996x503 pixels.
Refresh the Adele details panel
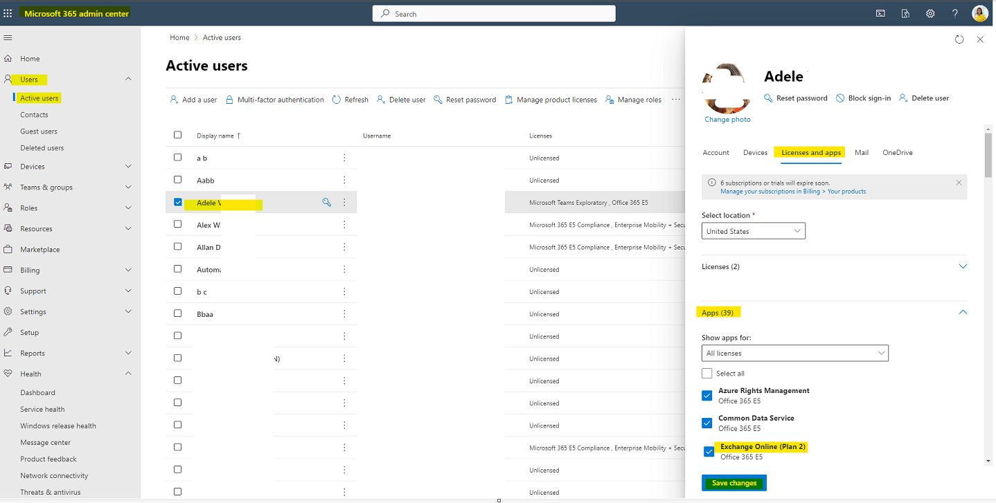[959, 39]
